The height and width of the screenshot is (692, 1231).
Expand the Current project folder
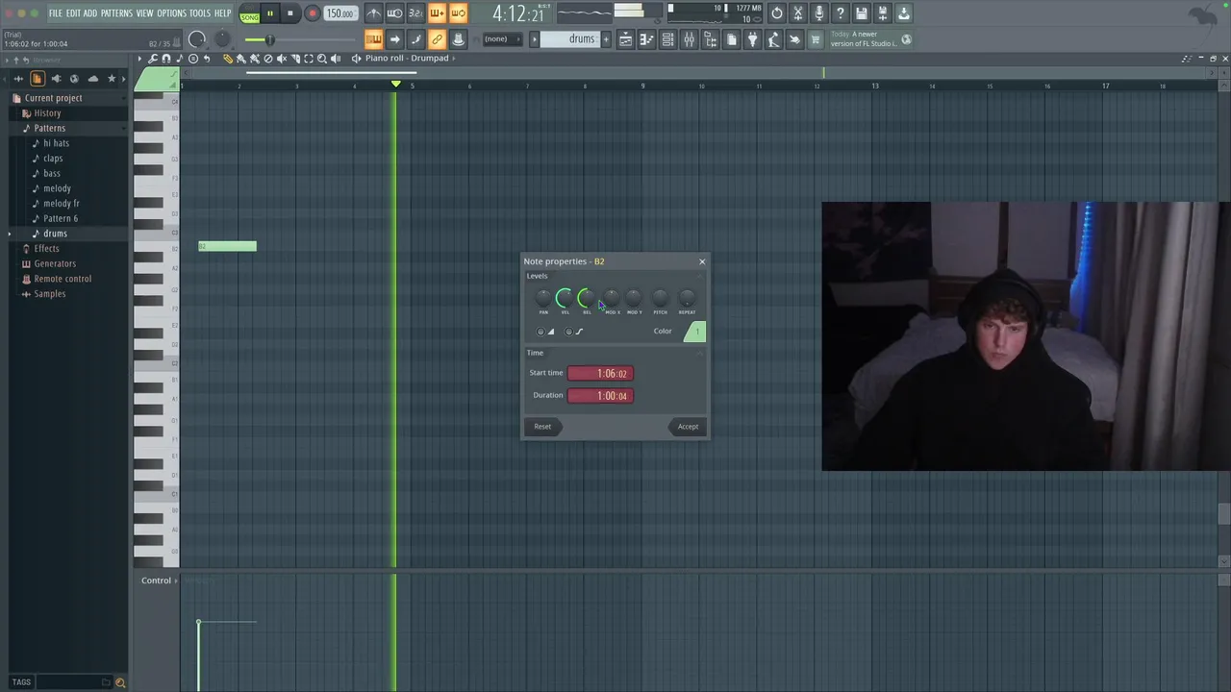(53, 98)
